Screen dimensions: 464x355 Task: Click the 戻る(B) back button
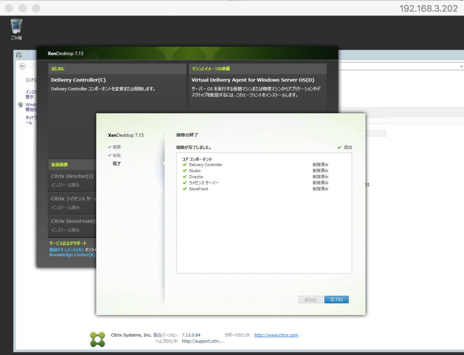[x=310, y=300]
